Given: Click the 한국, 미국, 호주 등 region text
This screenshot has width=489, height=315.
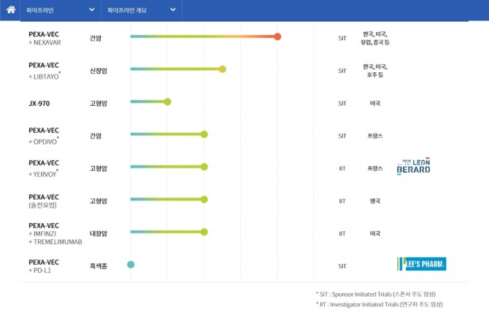Looking at the screenshot, I should click(375, 71).
